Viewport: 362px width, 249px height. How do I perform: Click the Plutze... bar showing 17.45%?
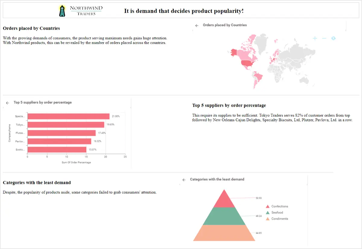61,133
